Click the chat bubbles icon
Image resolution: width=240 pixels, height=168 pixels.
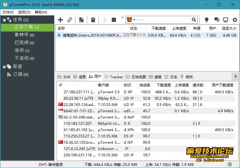(x=217, y=20)
